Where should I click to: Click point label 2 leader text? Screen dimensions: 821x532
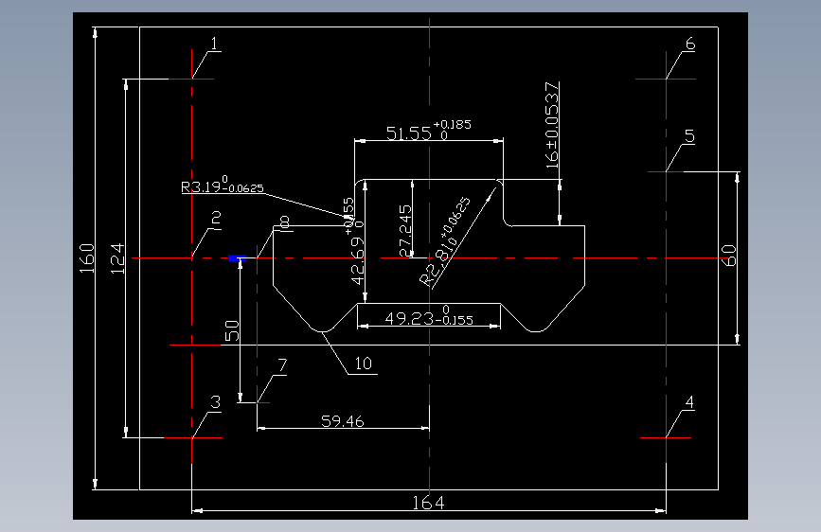(x=216, y=220)
